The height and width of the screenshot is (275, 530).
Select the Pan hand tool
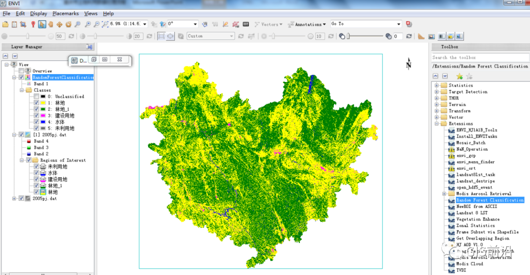pyautogui.click(x=51, y=25)
